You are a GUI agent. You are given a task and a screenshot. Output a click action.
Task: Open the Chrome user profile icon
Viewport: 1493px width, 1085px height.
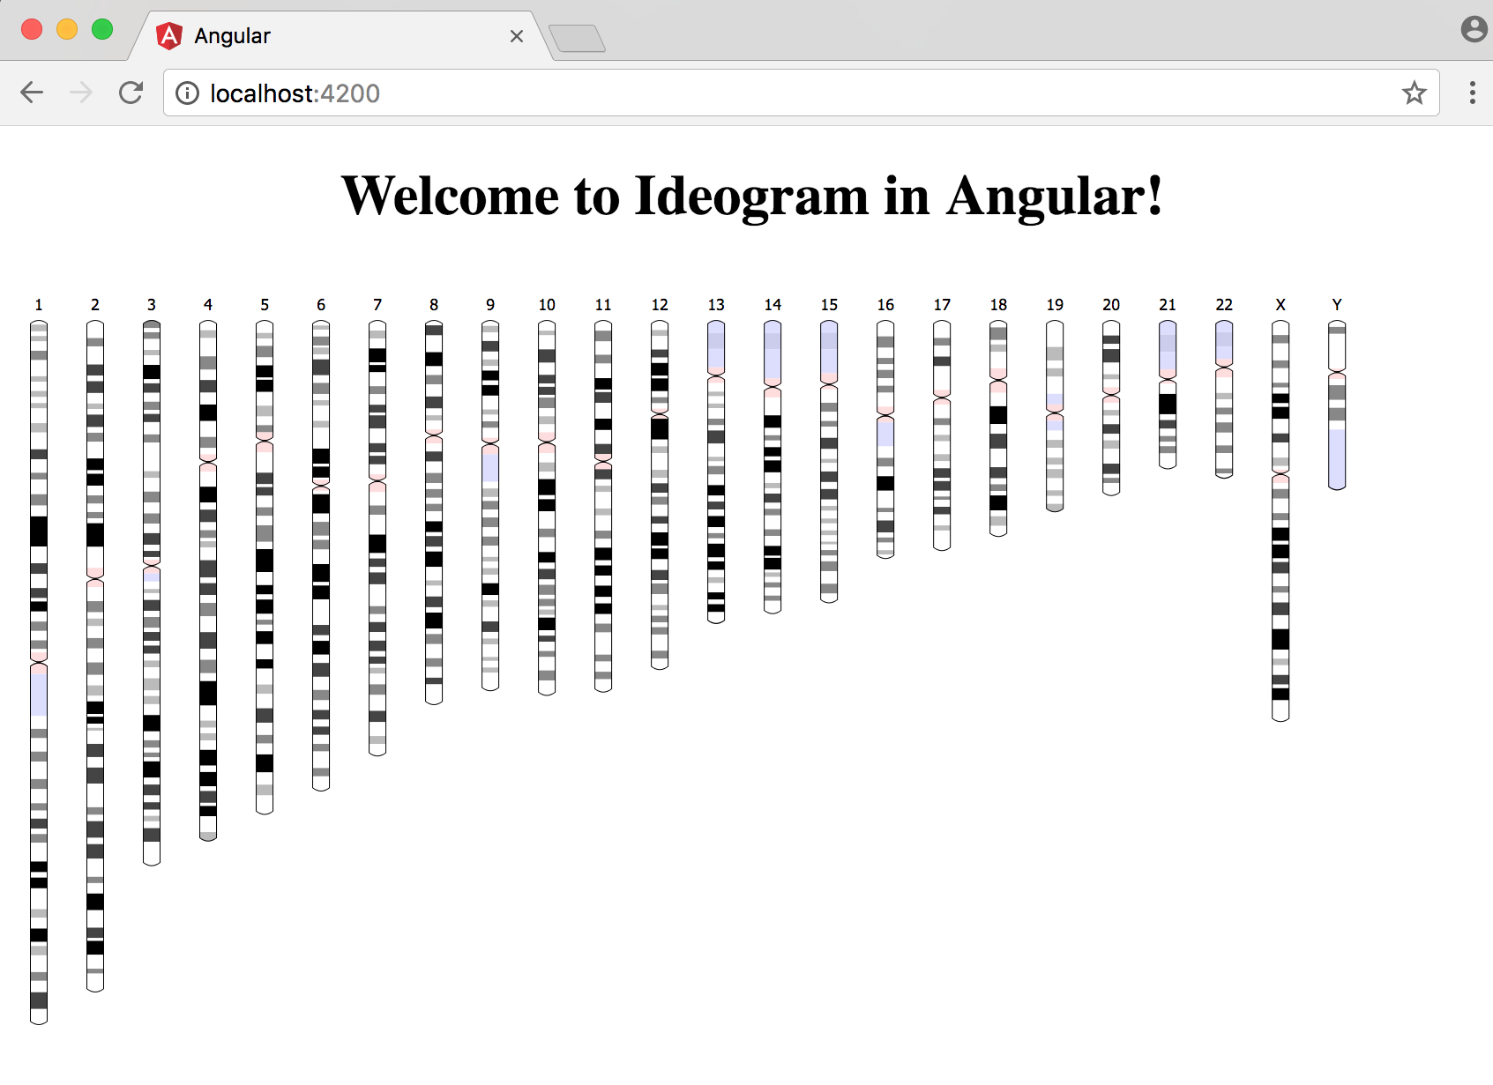(1474, 29)
